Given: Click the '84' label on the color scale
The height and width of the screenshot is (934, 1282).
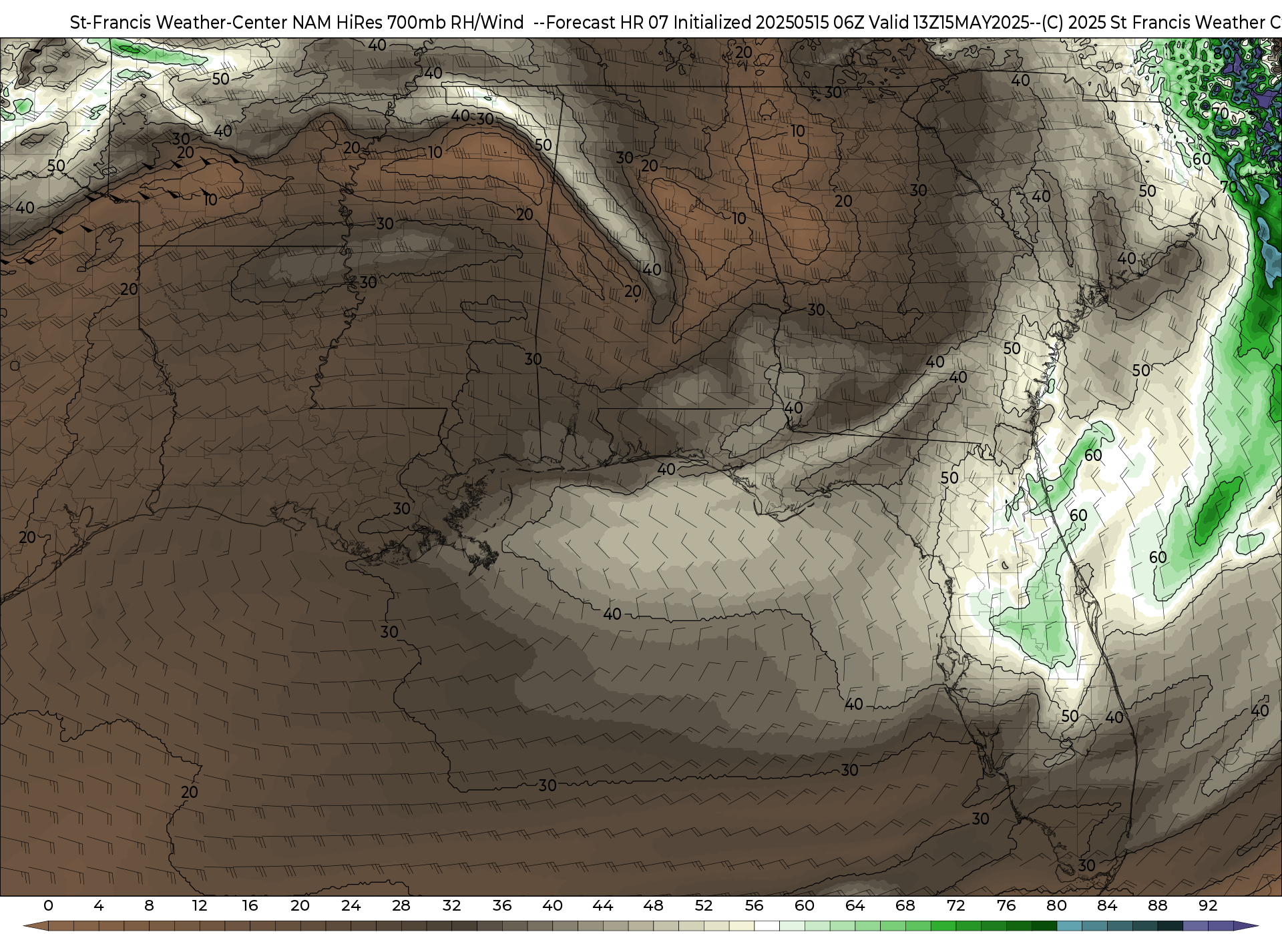Looking at the screenshot, I should [x=1107, y=905].
